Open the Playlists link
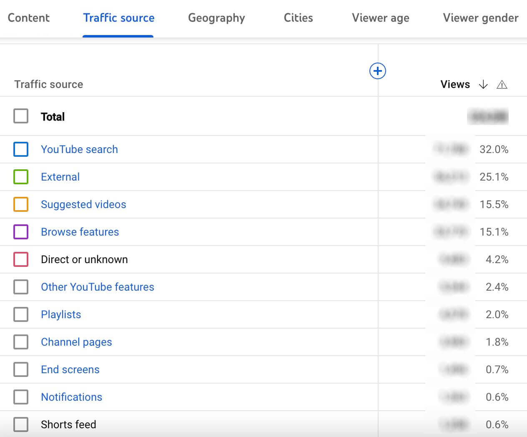This screenshot has height=437, width=527. pos(61,314)
